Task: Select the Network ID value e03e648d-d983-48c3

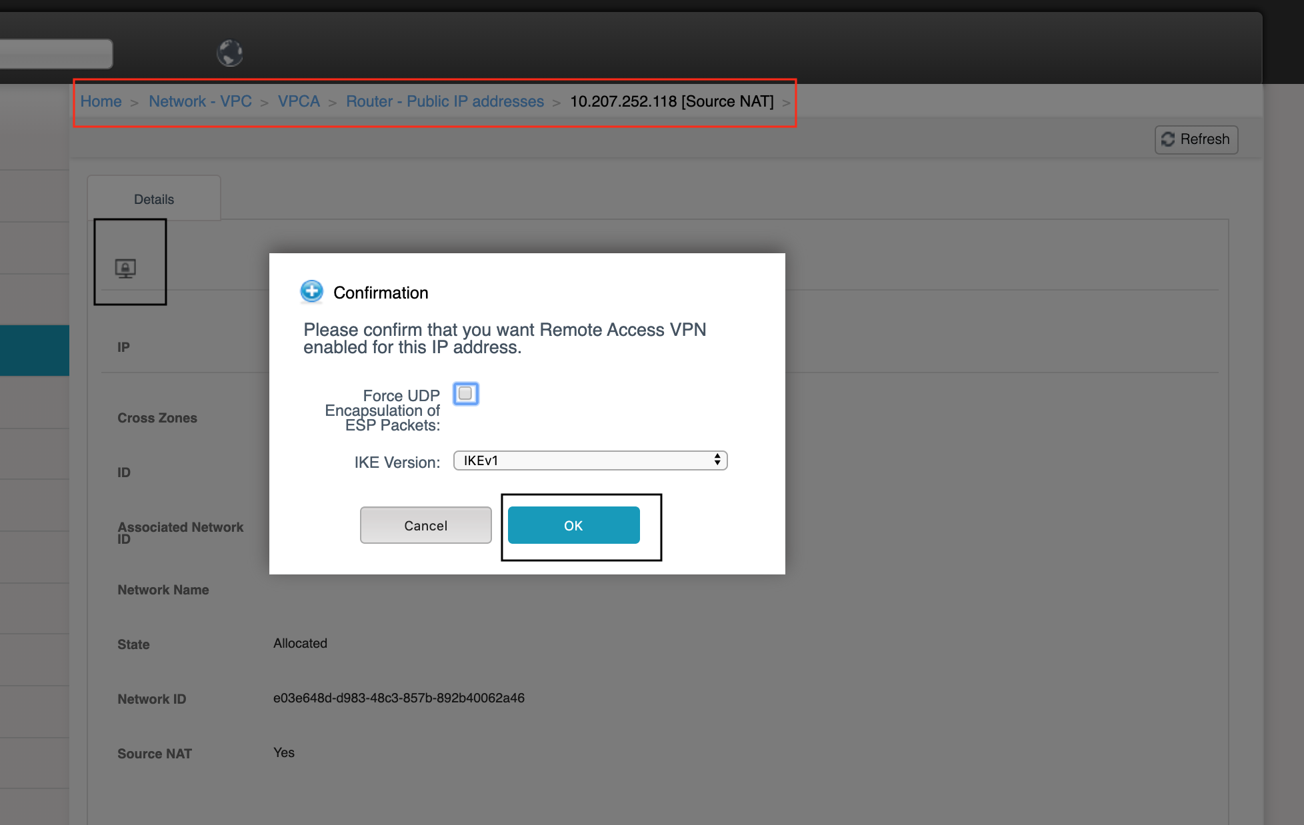Action: click(x=399, y=698)
